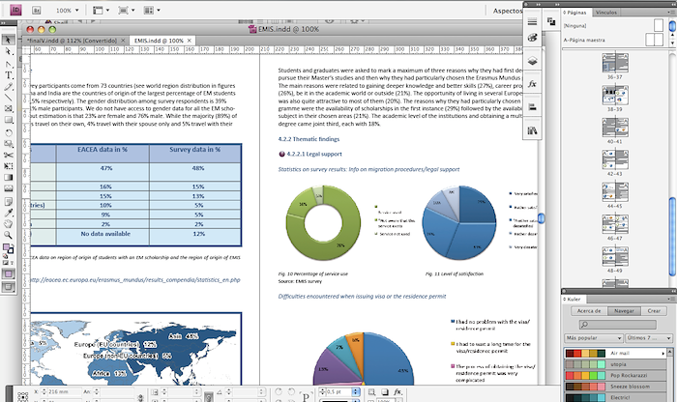
Task: Select the Type tool
Action: pos(8,75)
